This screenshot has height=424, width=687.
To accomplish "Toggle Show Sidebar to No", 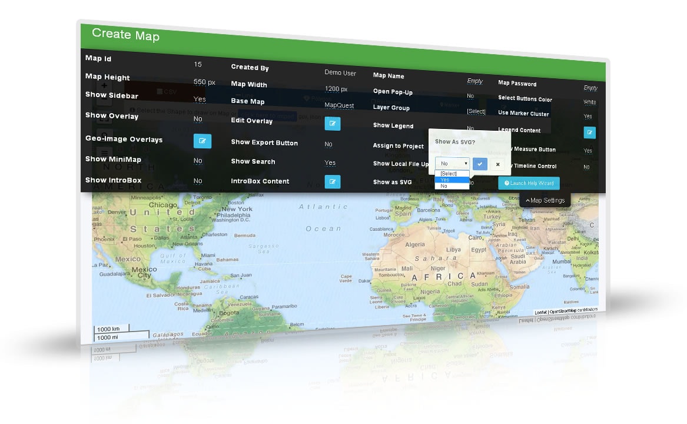I will tap(198, 100).
